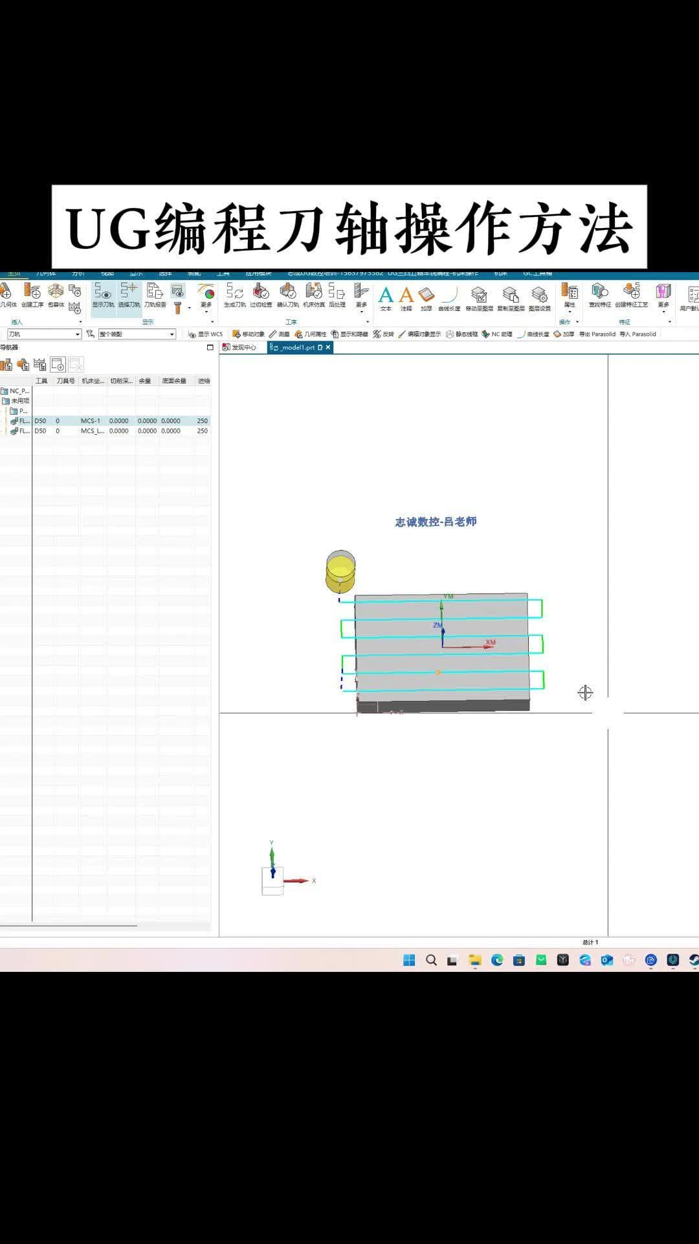Maximize the navigator panel

210,347
